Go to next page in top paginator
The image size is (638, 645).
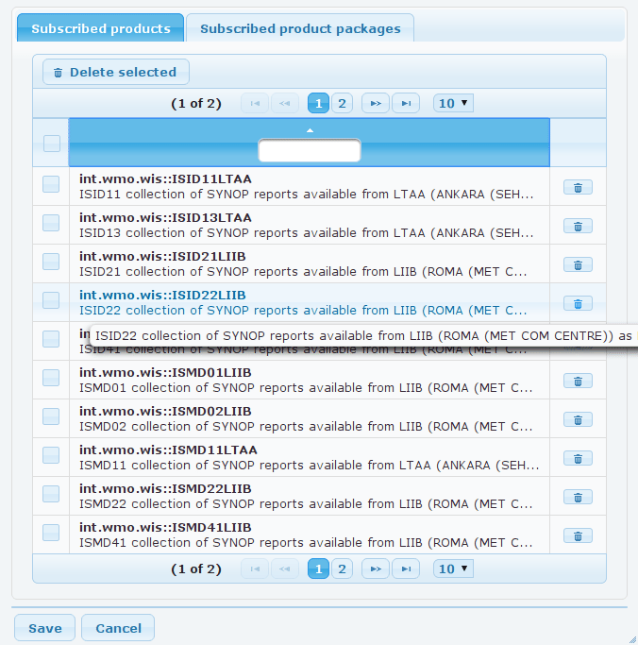[376, 103]
